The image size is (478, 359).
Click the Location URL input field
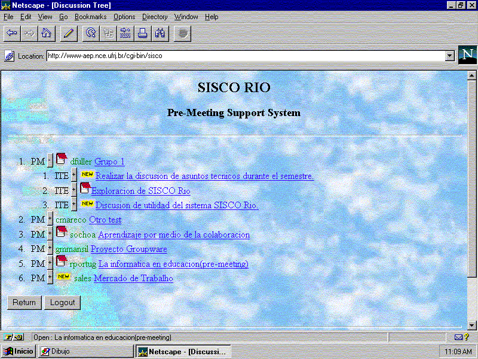[x=246, y=56]
